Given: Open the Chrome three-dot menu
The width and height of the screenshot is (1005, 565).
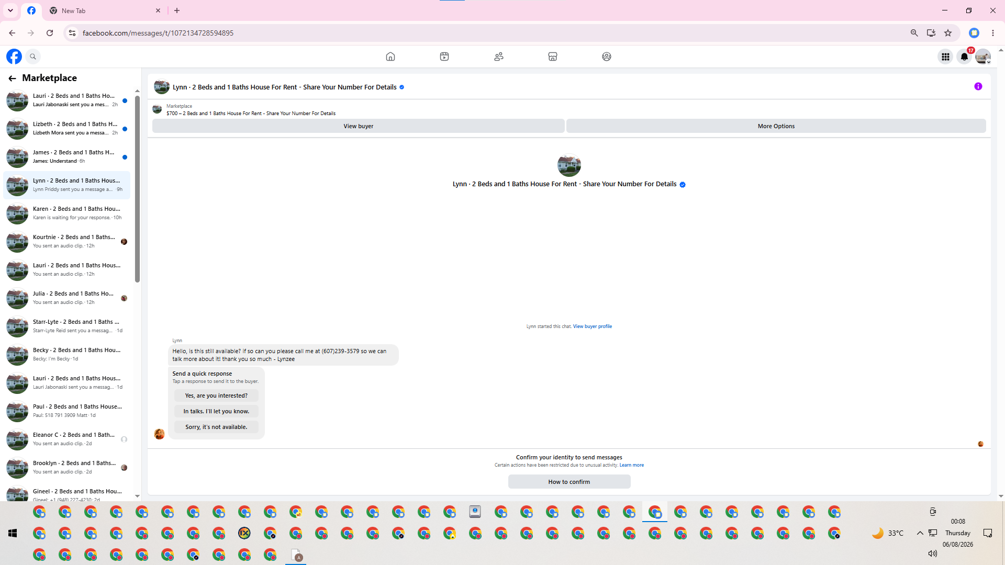Looking at the screenshot, I should coord(993,33).
